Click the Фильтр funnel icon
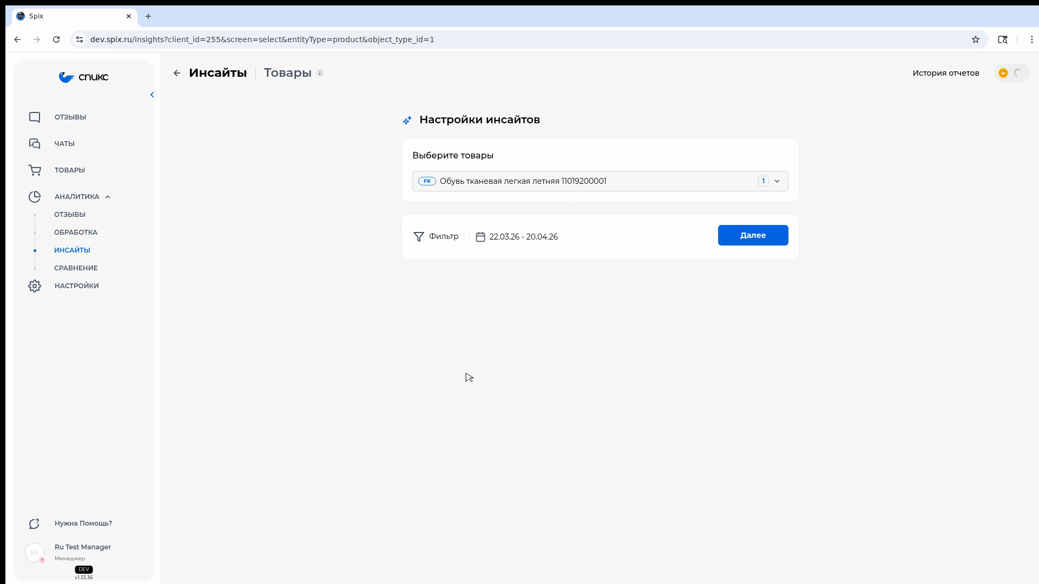1039x584 pixels. click(418, 237)
